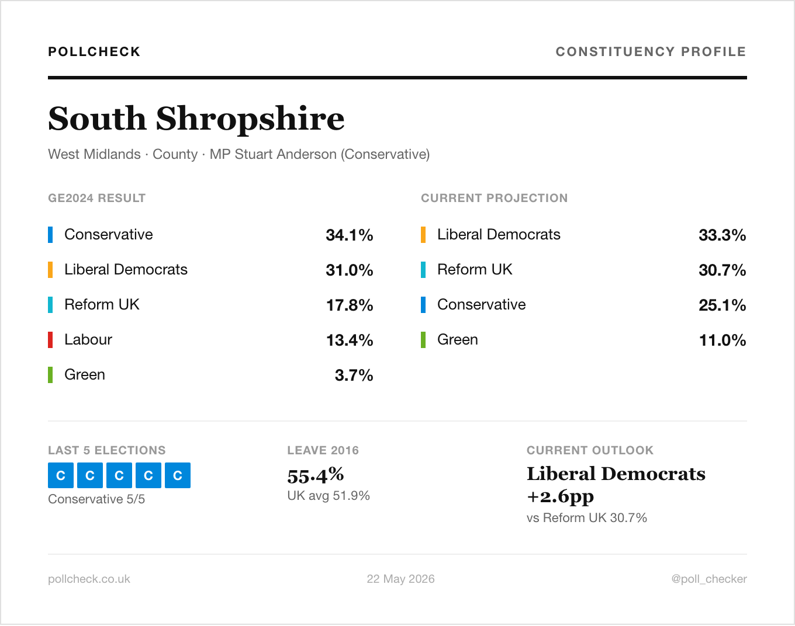The height and width of the screenshot is (626, 795).
Task: Open the @poll_checker handle
Action: 709,579
